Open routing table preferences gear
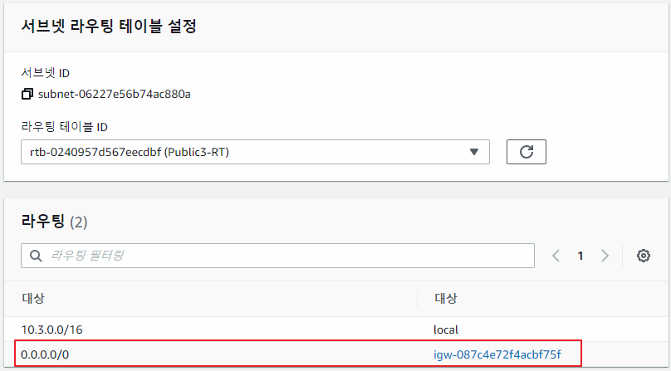Viewport: 671px width, 371px height. coord(644,256)
